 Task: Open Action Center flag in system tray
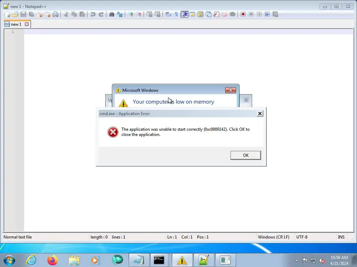[x=305, y=260]
